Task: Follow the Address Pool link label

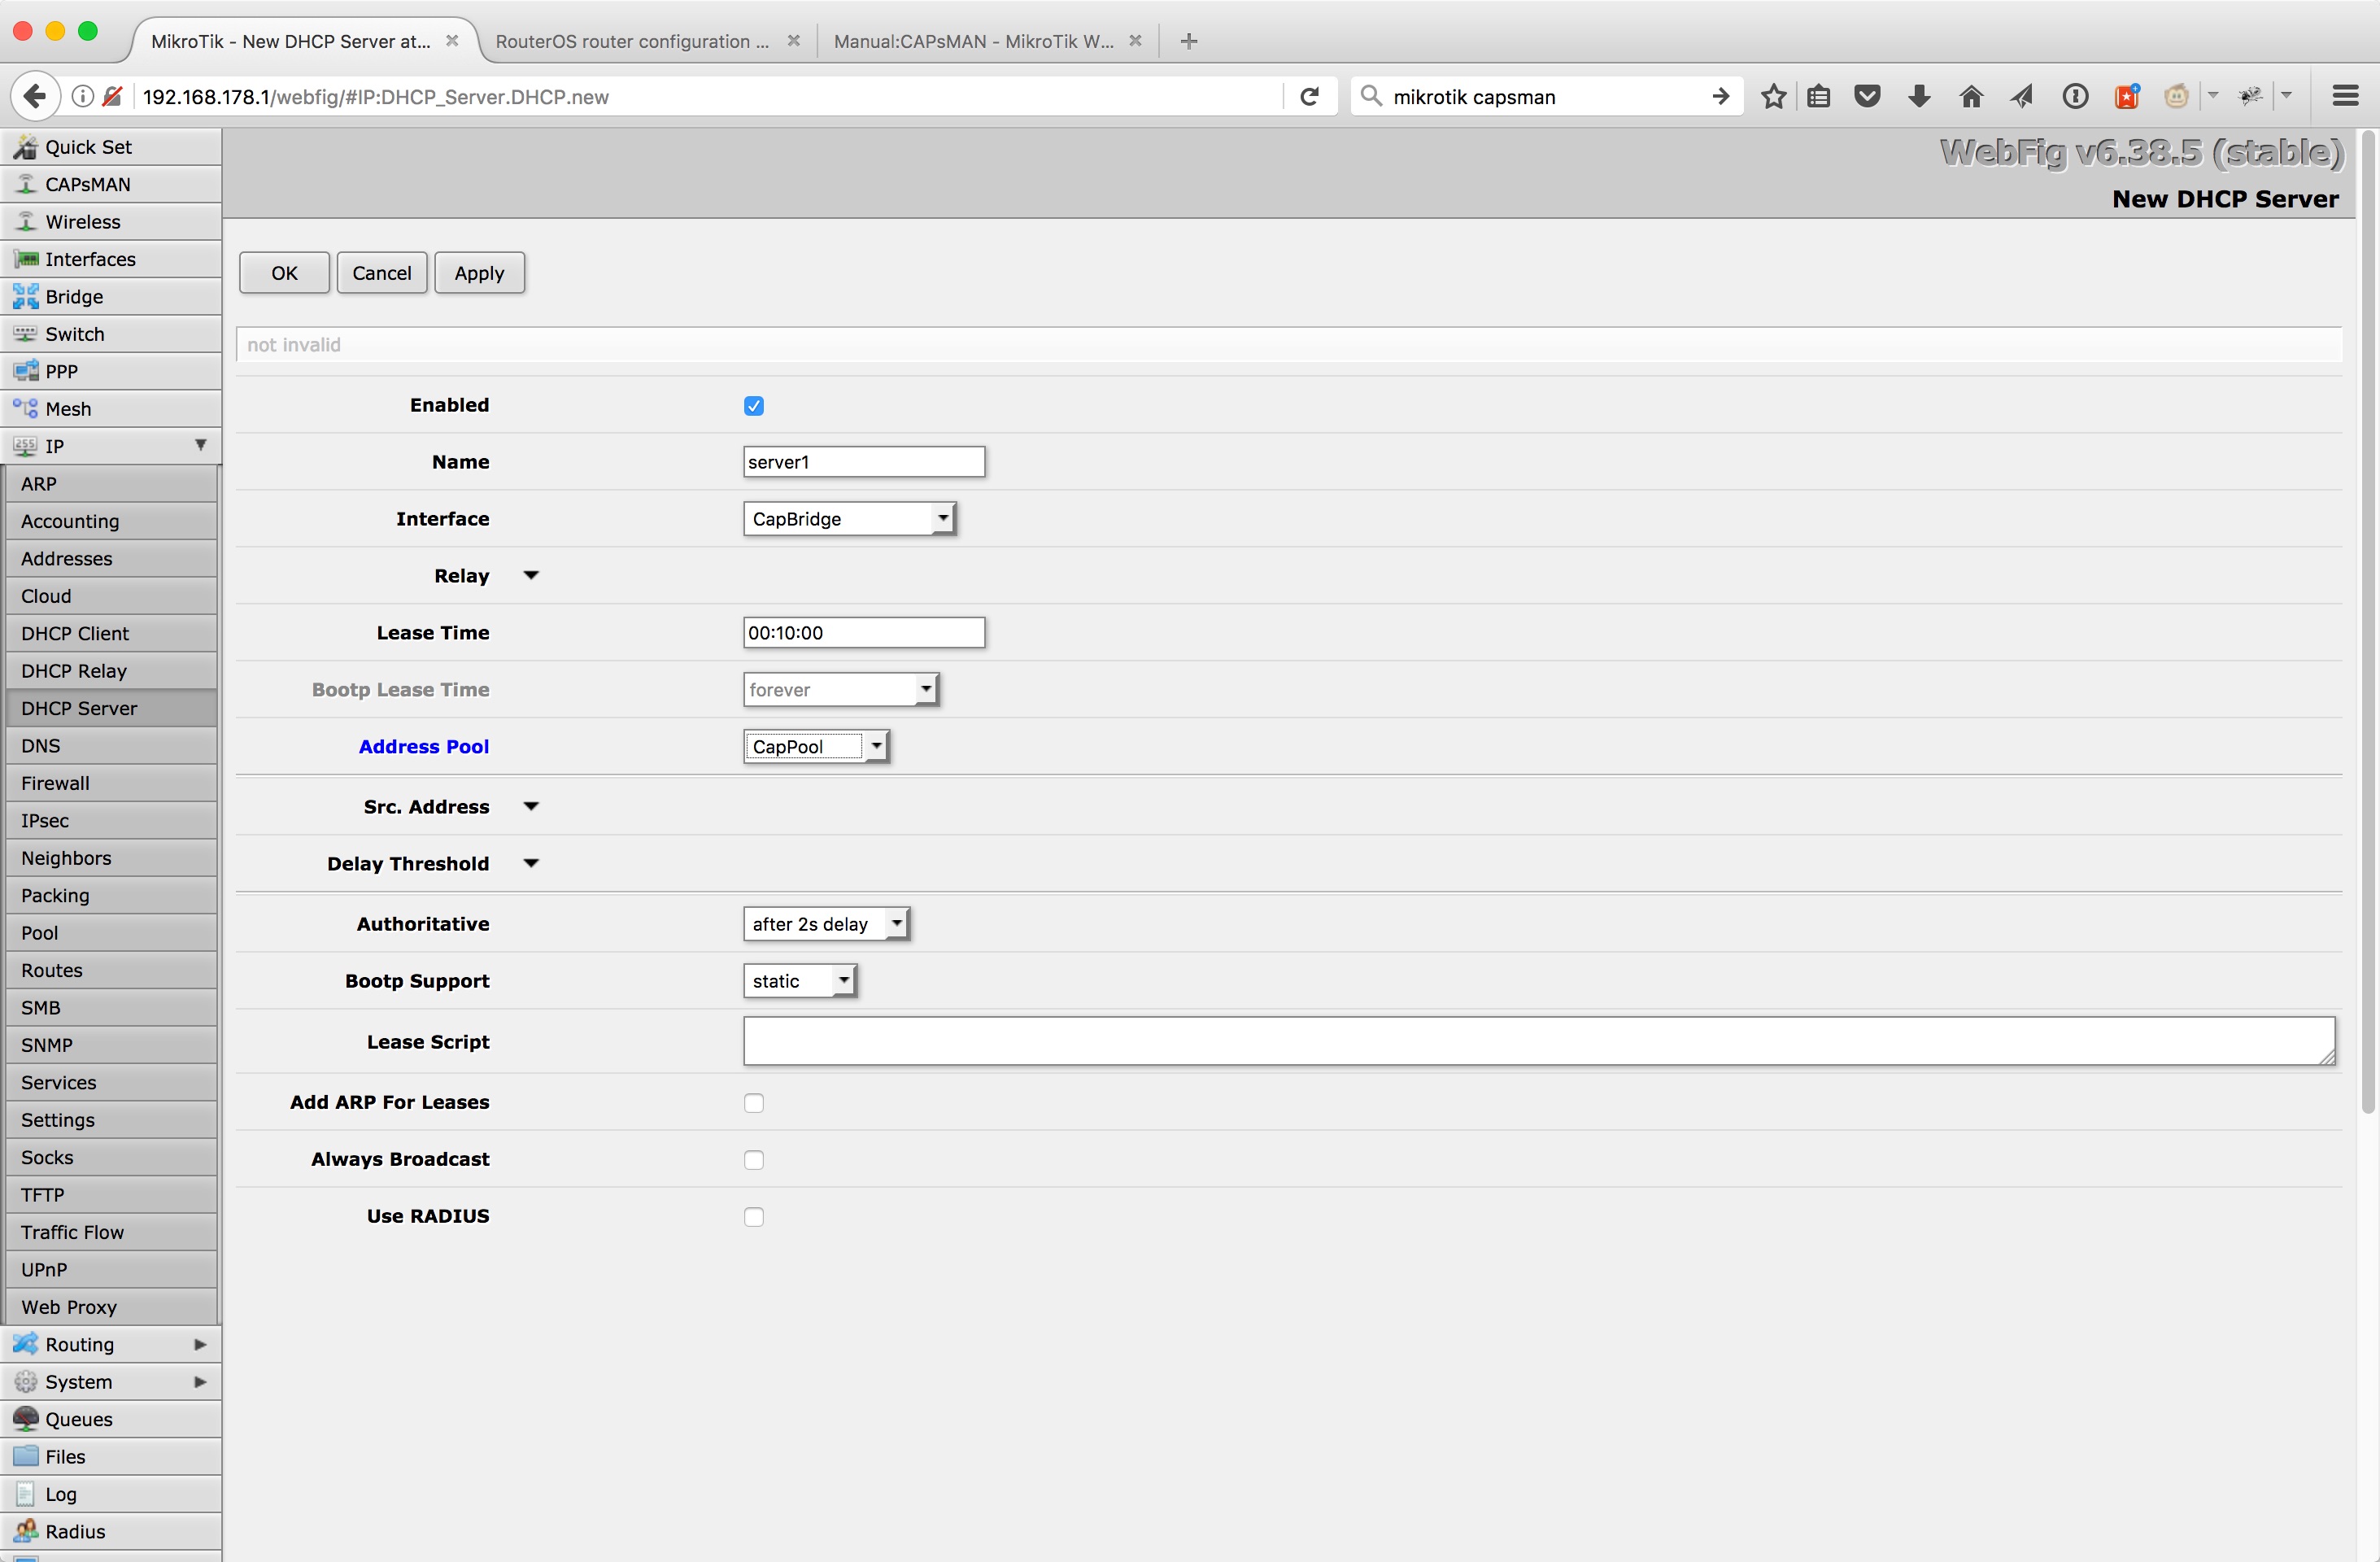Action: click(x=423, y=746)
